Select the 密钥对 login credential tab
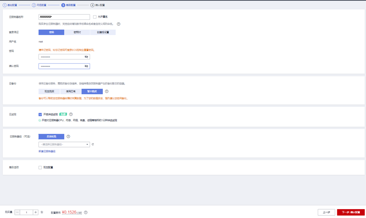 [77, 32]
